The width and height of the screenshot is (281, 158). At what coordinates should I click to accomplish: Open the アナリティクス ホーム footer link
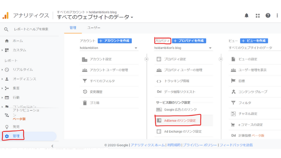coord(148,145)
